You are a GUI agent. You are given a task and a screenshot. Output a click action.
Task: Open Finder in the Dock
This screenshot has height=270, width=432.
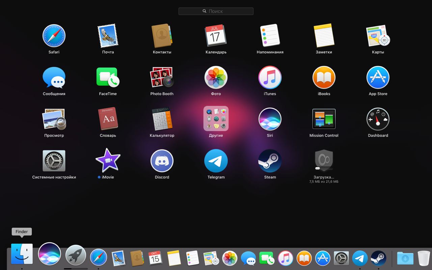point(22,254)
